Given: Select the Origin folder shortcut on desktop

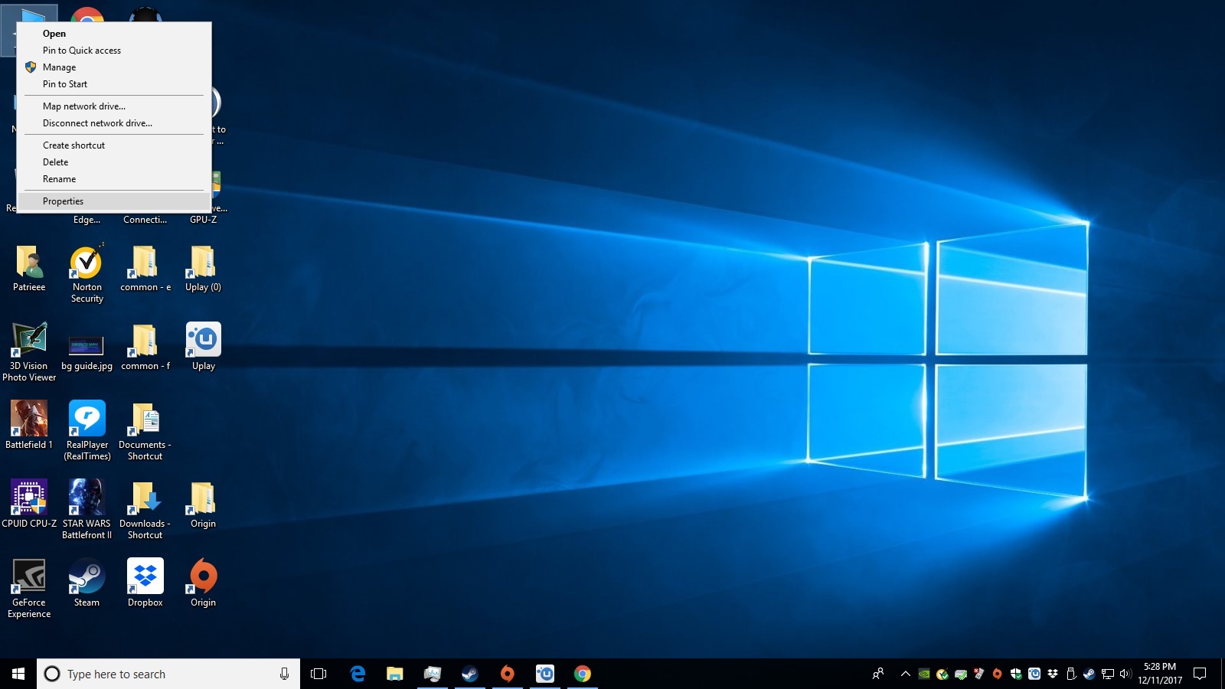Looking at the screenshot, I should (203, 504).
